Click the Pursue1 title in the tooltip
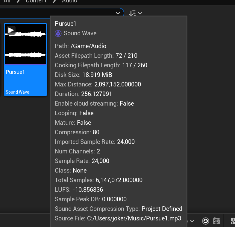235x227 pixels. pyautogui.click(x=65, y=24)
